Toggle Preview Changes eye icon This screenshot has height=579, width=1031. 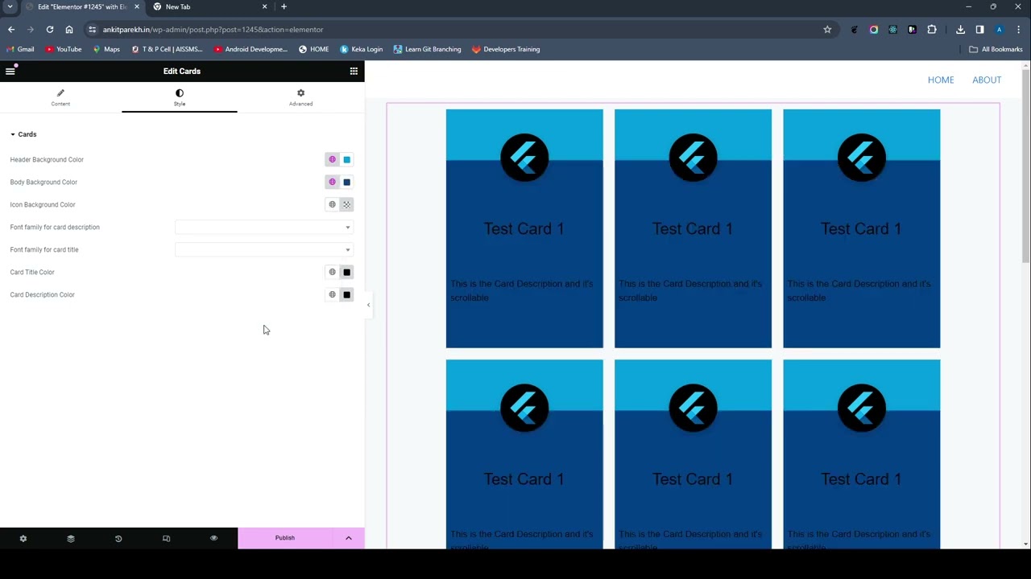pyautogui.click(x=213, y=538)
